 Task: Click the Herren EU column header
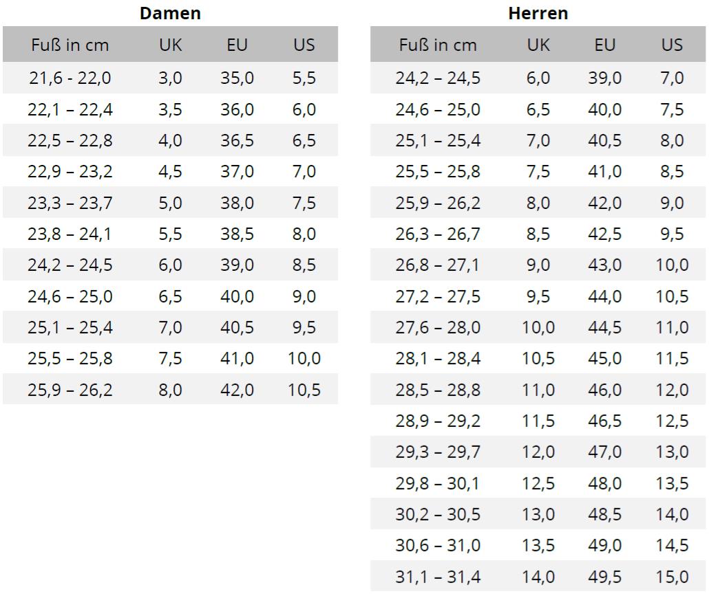tap(605, 45)
